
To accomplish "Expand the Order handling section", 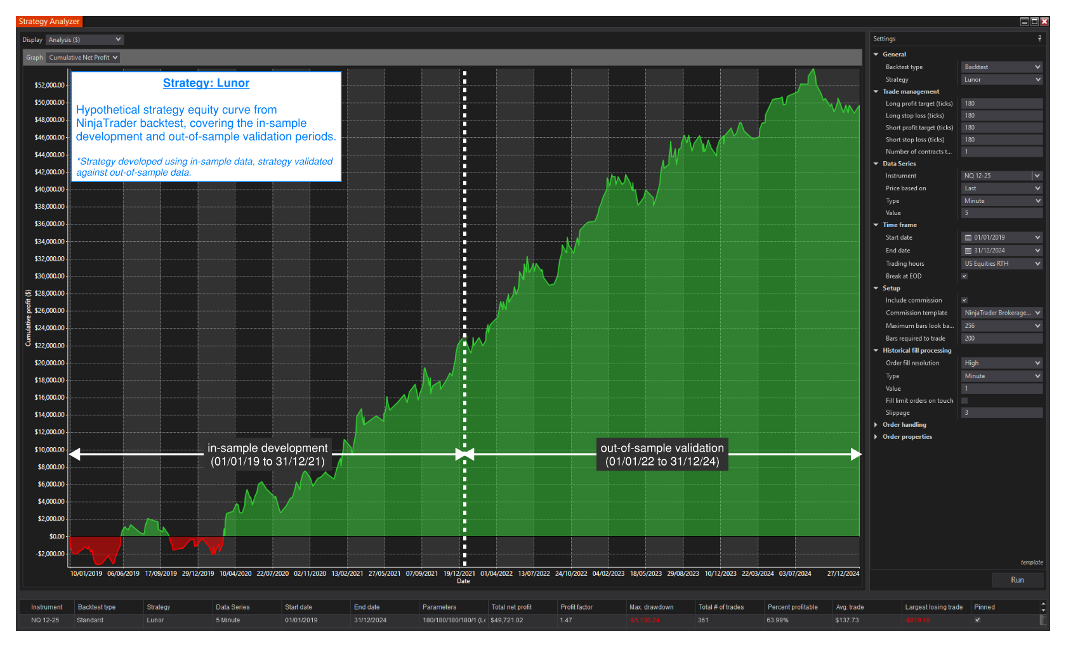I will 876,425.
